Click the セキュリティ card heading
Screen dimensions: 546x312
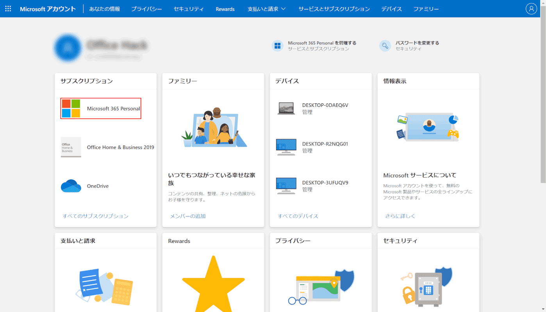[x=400, y=241]
